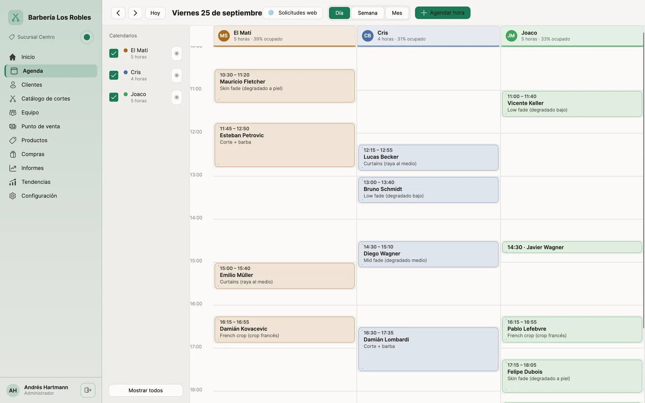Switch to Mes view
Screen dimensions: 645x403
397,13
